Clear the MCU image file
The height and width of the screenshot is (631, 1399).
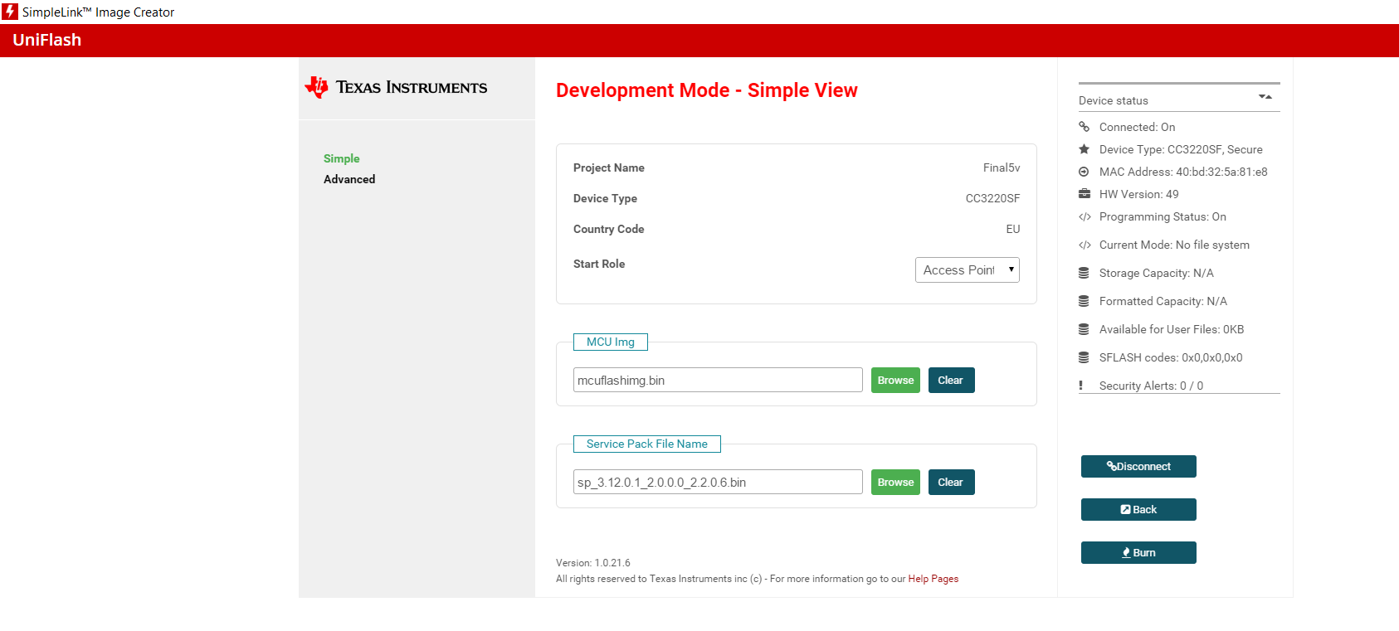tap(951, 381)
